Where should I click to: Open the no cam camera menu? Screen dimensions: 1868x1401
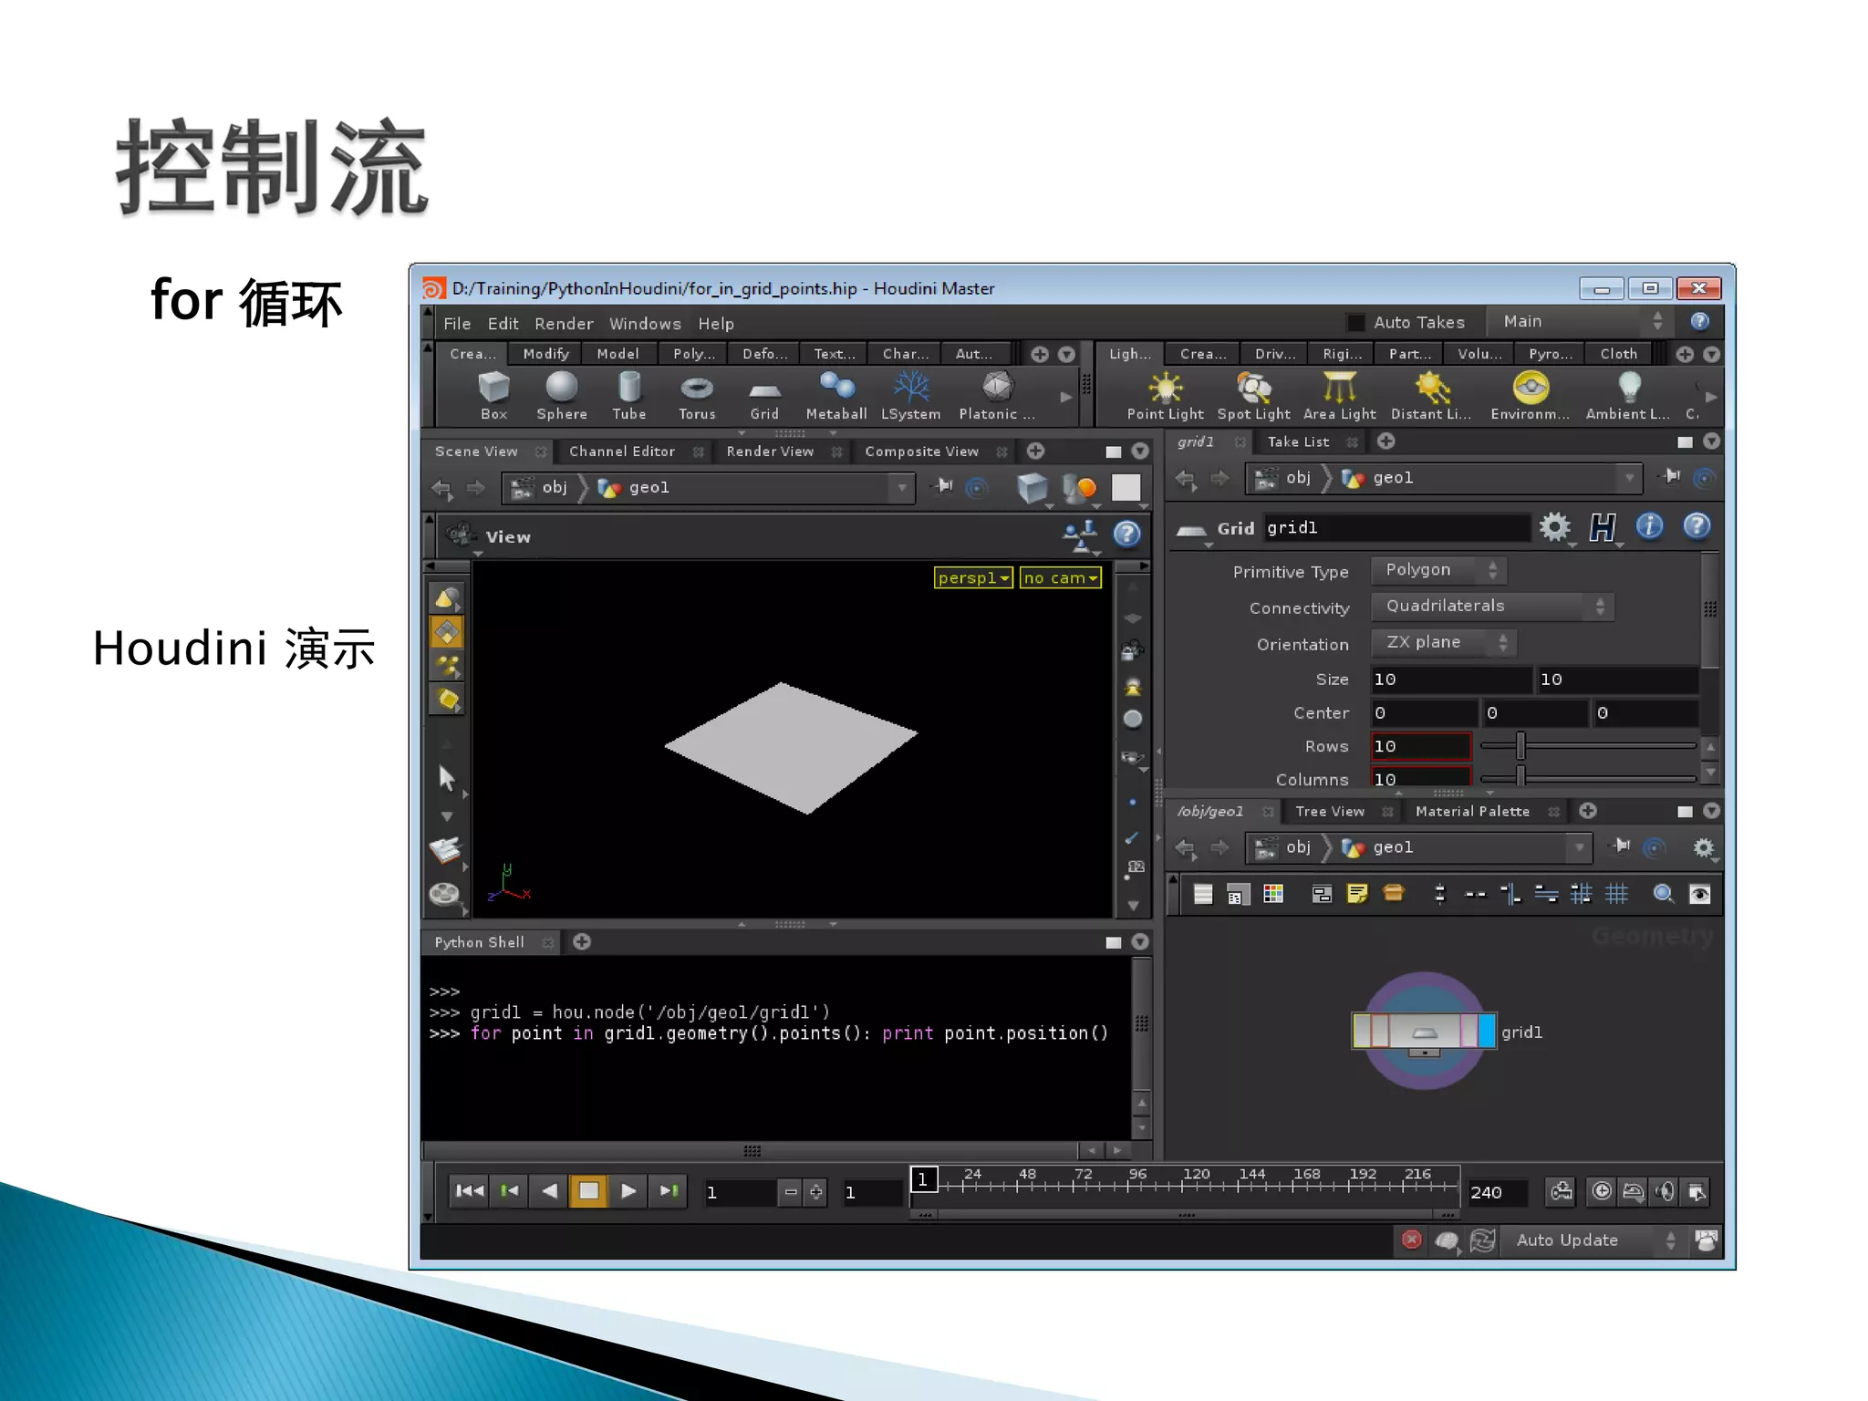tap(1060, 577)
